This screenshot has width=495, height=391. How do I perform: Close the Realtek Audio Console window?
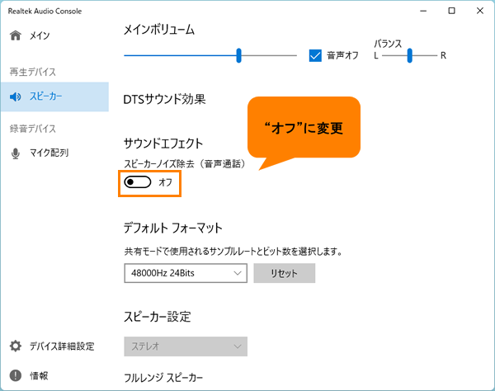click(x=480, y=11)
